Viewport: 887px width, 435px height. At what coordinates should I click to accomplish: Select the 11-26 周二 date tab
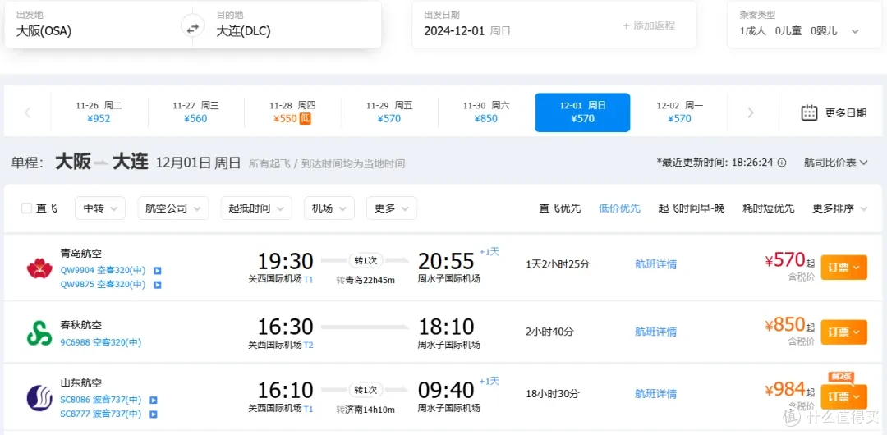[99, 112]
